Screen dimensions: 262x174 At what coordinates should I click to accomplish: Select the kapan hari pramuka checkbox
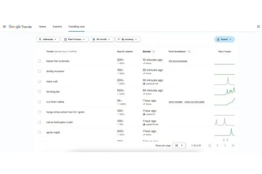pos(39,61)
